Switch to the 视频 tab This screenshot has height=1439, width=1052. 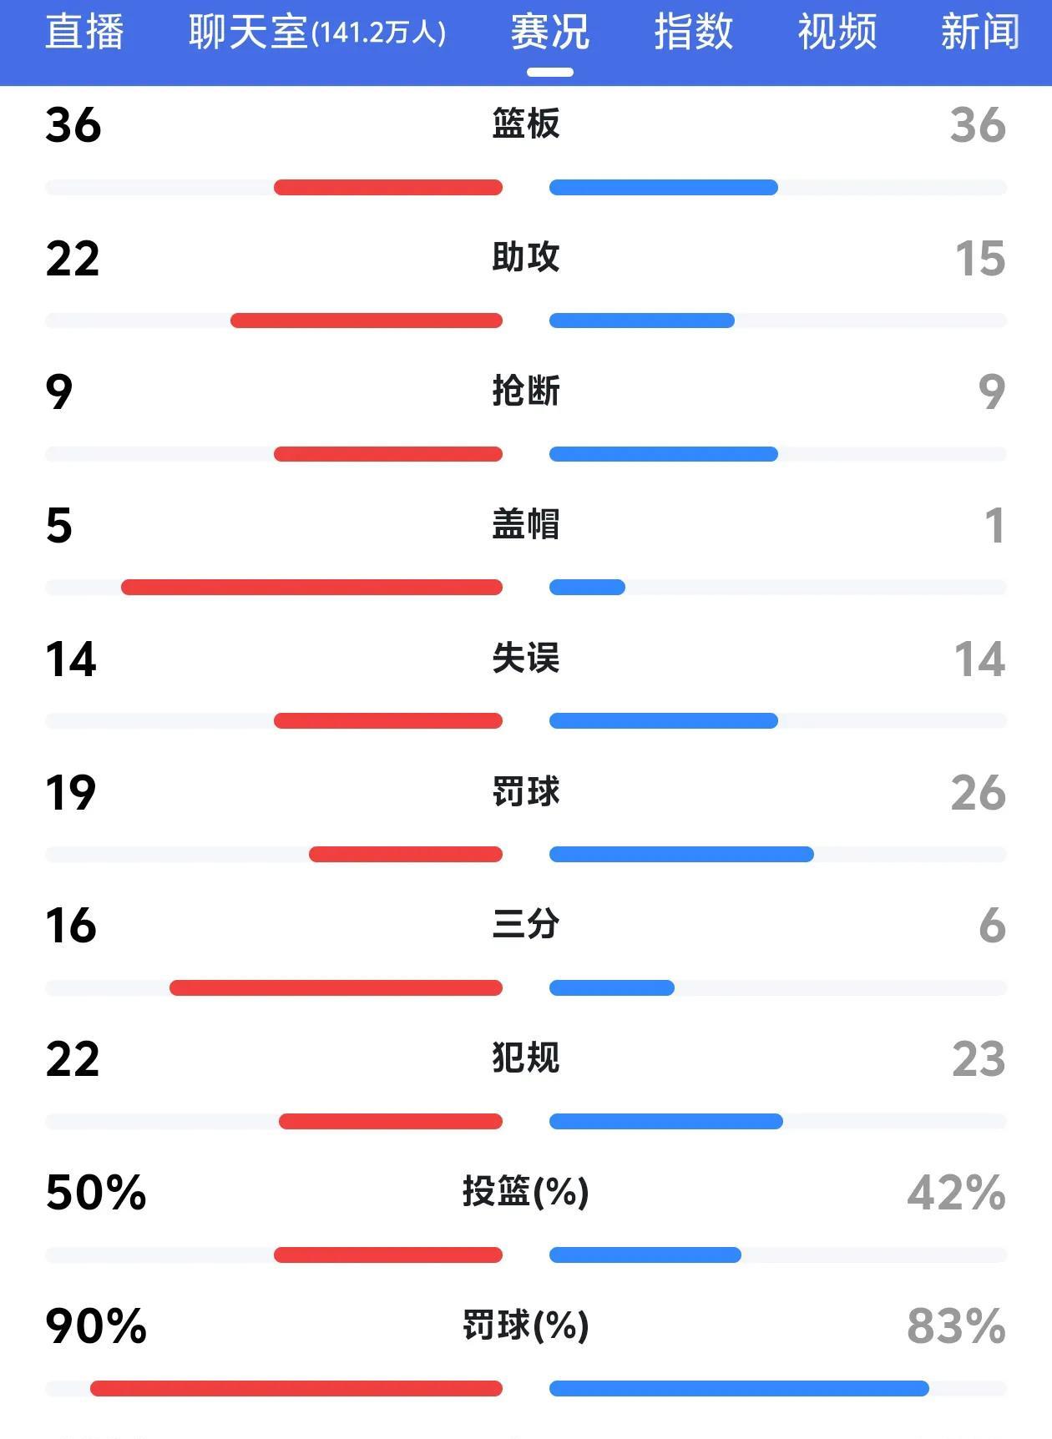837,33
